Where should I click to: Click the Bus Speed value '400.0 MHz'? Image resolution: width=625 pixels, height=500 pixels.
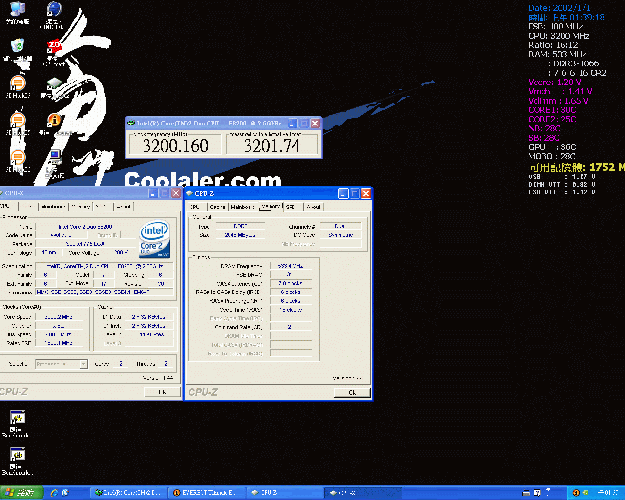pos(59,334)
